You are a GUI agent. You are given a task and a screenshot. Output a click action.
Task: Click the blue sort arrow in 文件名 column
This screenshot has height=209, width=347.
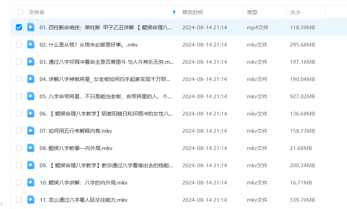coord(174,12)
